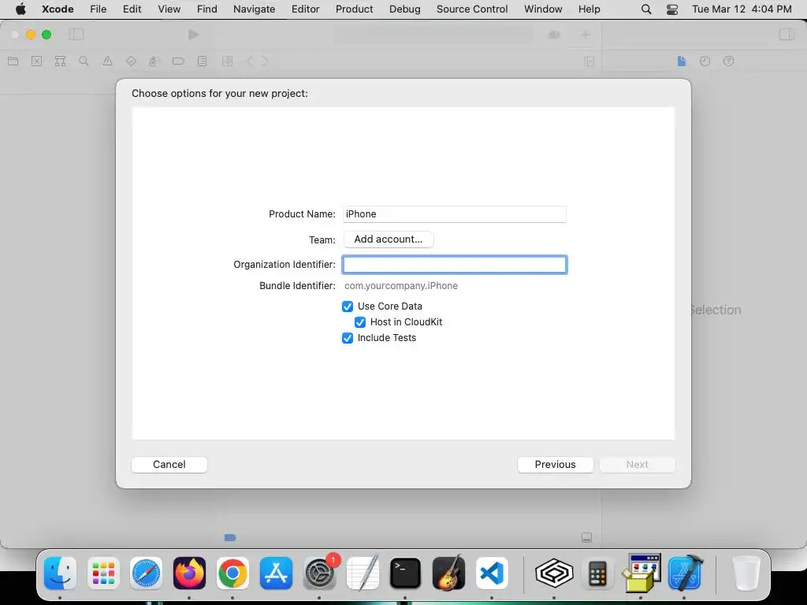Toggle the inspector panel icon
This screenshot has width=807, height=605.
pyautogui.click(x=787, y=35)
